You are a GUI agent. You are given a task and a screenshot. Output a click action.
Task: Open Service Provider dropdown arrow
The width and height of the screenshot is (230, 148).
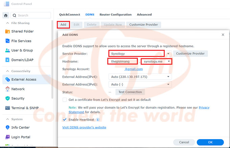(x=168, y=54)
